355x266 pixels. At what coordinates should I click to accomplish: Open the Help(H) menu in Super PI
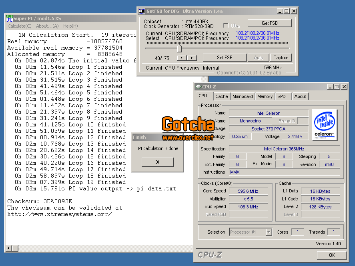(70, 26)
